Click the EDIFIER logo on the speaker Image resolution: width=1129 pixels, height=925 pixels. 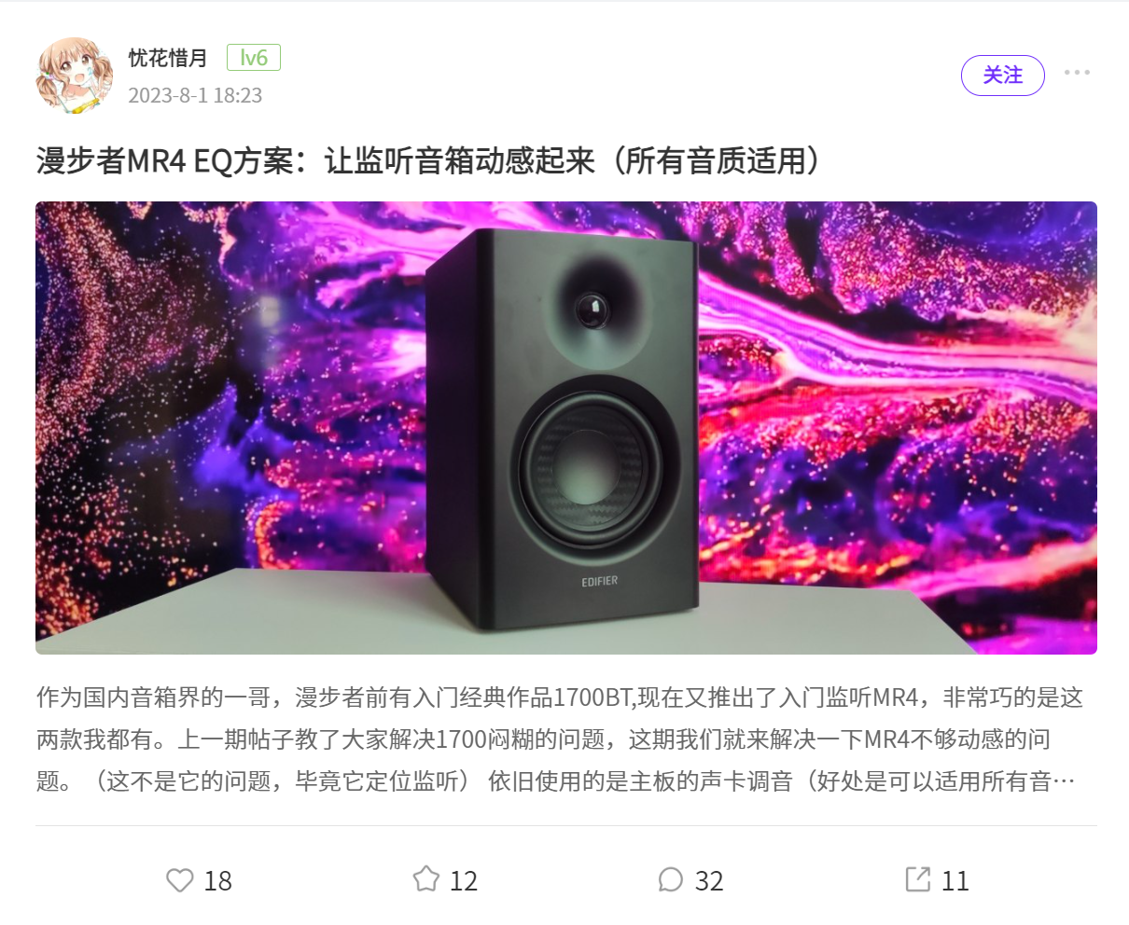[x=599, y=581]
